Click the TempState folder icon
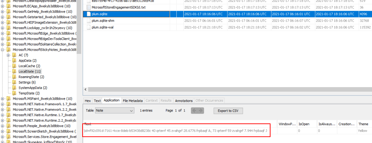 pos(14,93)
